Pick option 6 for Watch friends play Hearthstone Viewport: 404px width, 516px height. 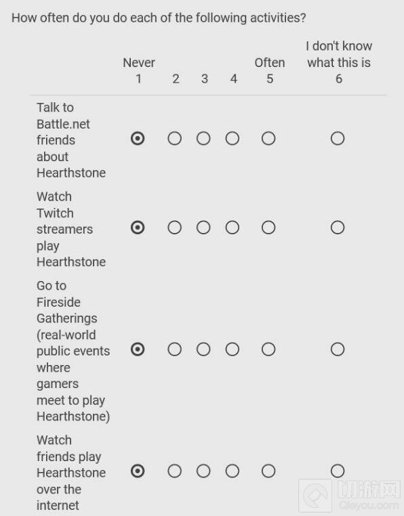tap(338, 471)
